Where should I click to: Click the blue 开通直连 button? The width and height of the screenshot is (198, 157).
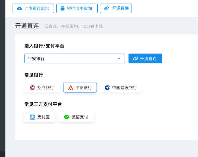[145, 59]
